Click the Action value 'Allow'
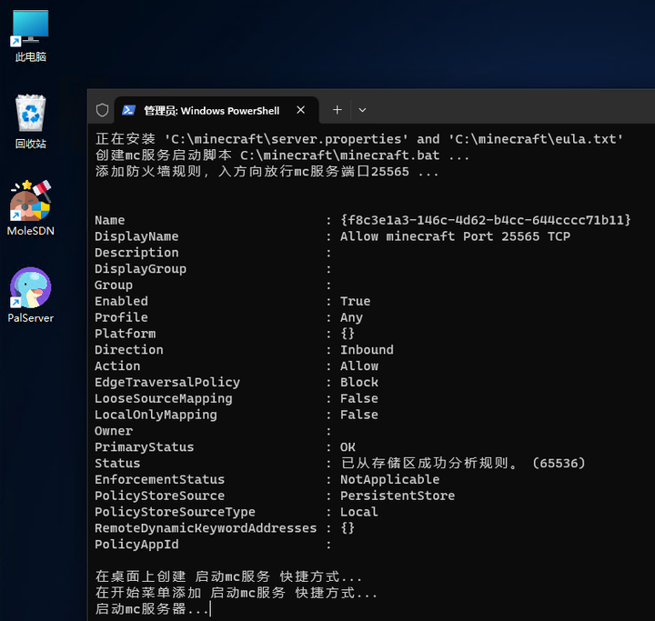The image size is (655, 621). 359,366
